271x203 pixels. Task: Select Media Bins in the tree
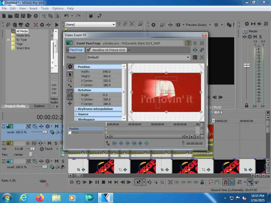click(x=23, y=35)
